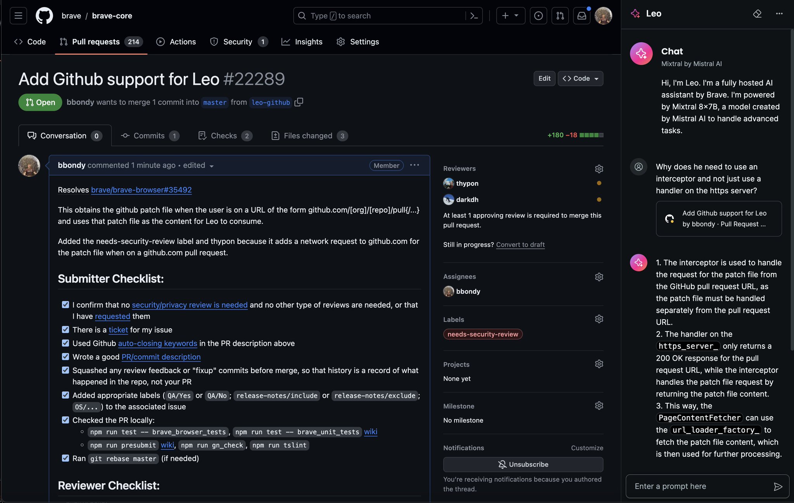The height and width of the screenshot is (503, 794).
Task: Click the Reviewers gear icon
Action: pos(599,169)
